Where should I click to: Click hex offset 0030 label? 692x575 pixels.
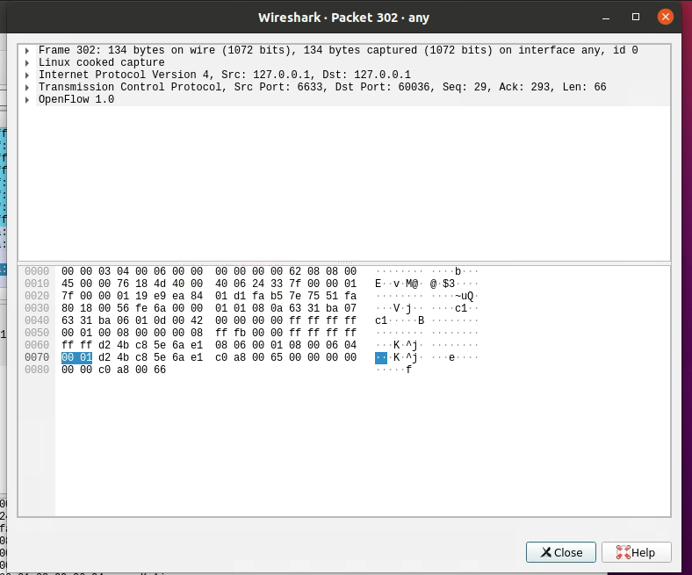point(37,308)
